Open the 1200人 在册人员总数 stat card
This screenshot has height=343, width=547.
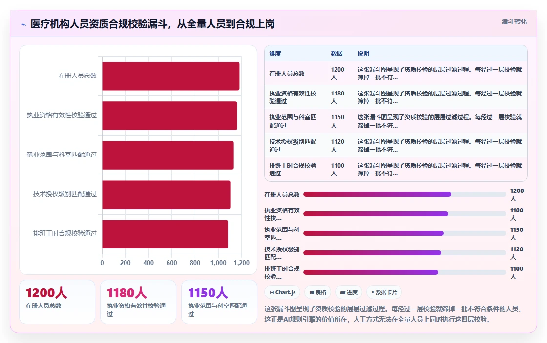tap(57, 302)
